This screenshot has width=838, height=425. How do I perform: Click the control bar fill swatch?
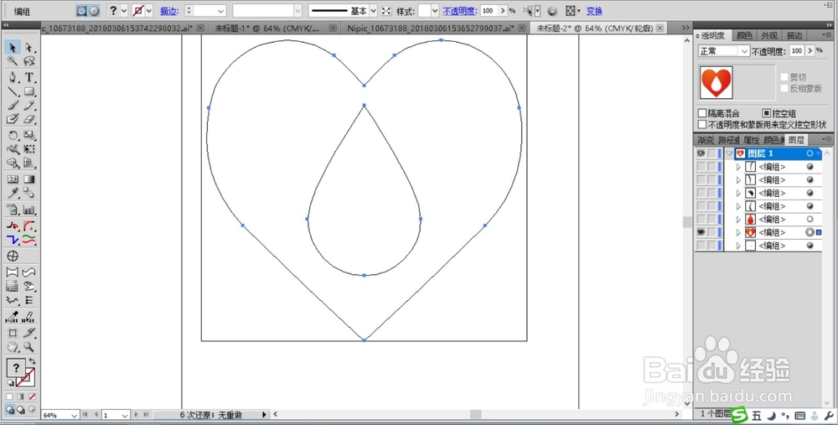pyautogui.click(x=113, y=11)
